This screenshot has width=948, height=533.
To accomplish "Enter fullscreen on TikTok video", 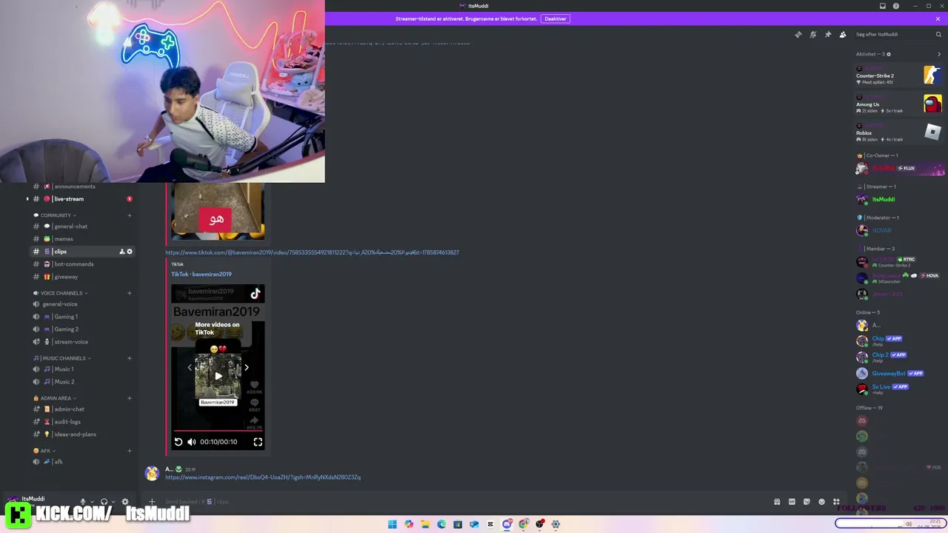I will [x=258, y=442].
